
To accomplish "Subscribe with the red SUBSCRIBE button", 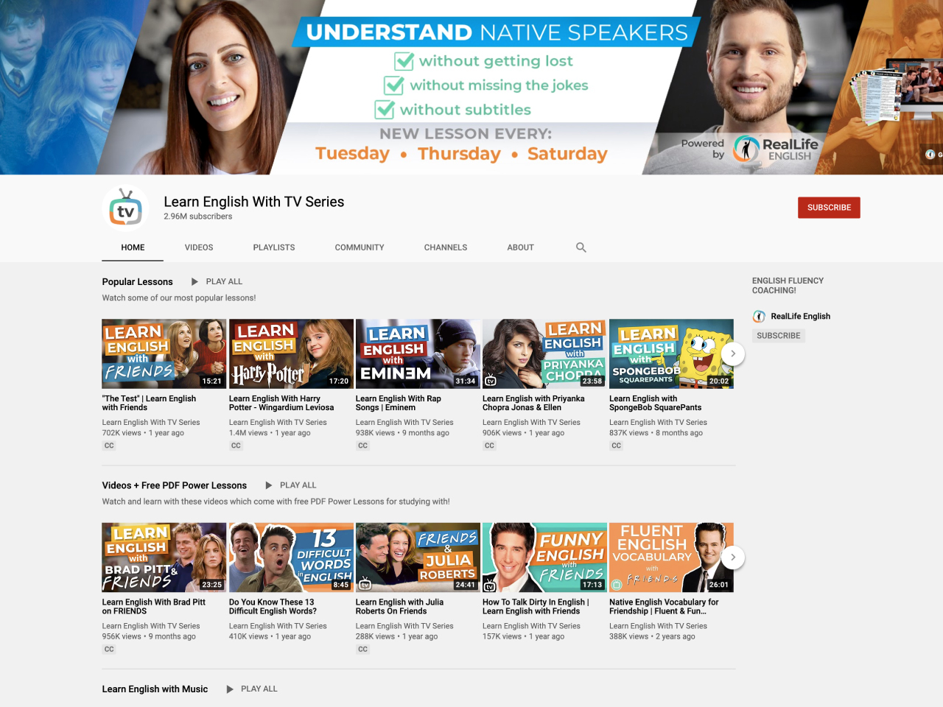I will pos(829,208).
